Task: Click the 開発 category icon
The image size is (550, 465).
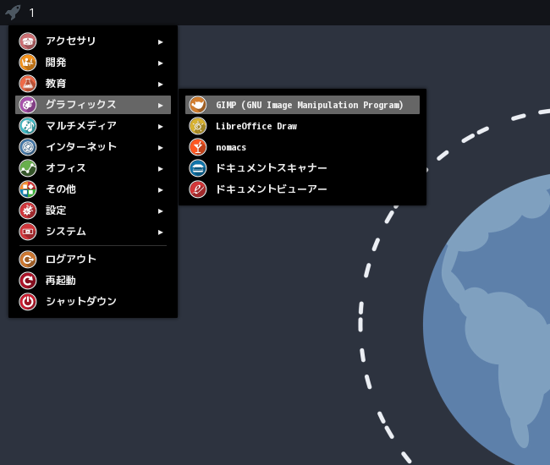Action: (28, 63)
